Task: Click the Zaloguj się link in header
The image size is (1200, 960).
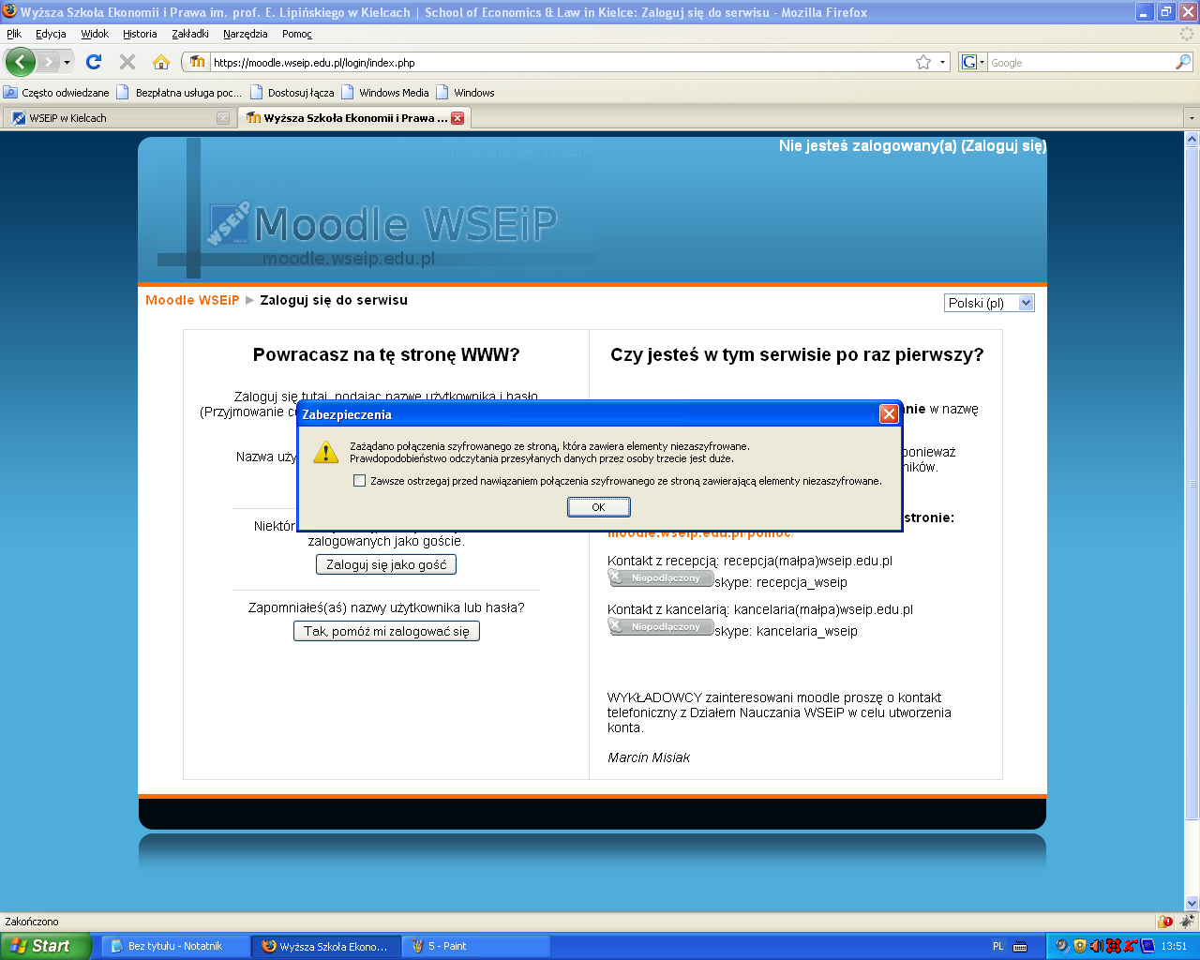Action: coord(1003,146)
